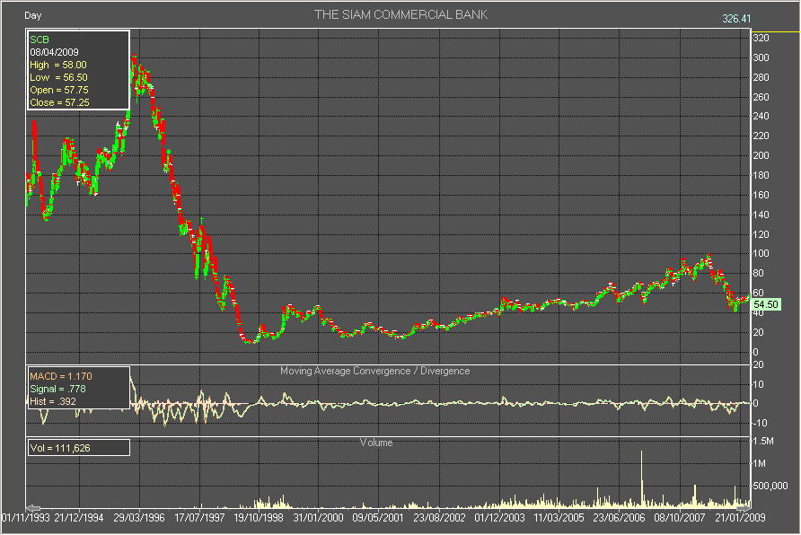This screenshot has height=535, width=801.
Task: Click the Vol = 111,626 box
Action: click(x=78, y=448)
